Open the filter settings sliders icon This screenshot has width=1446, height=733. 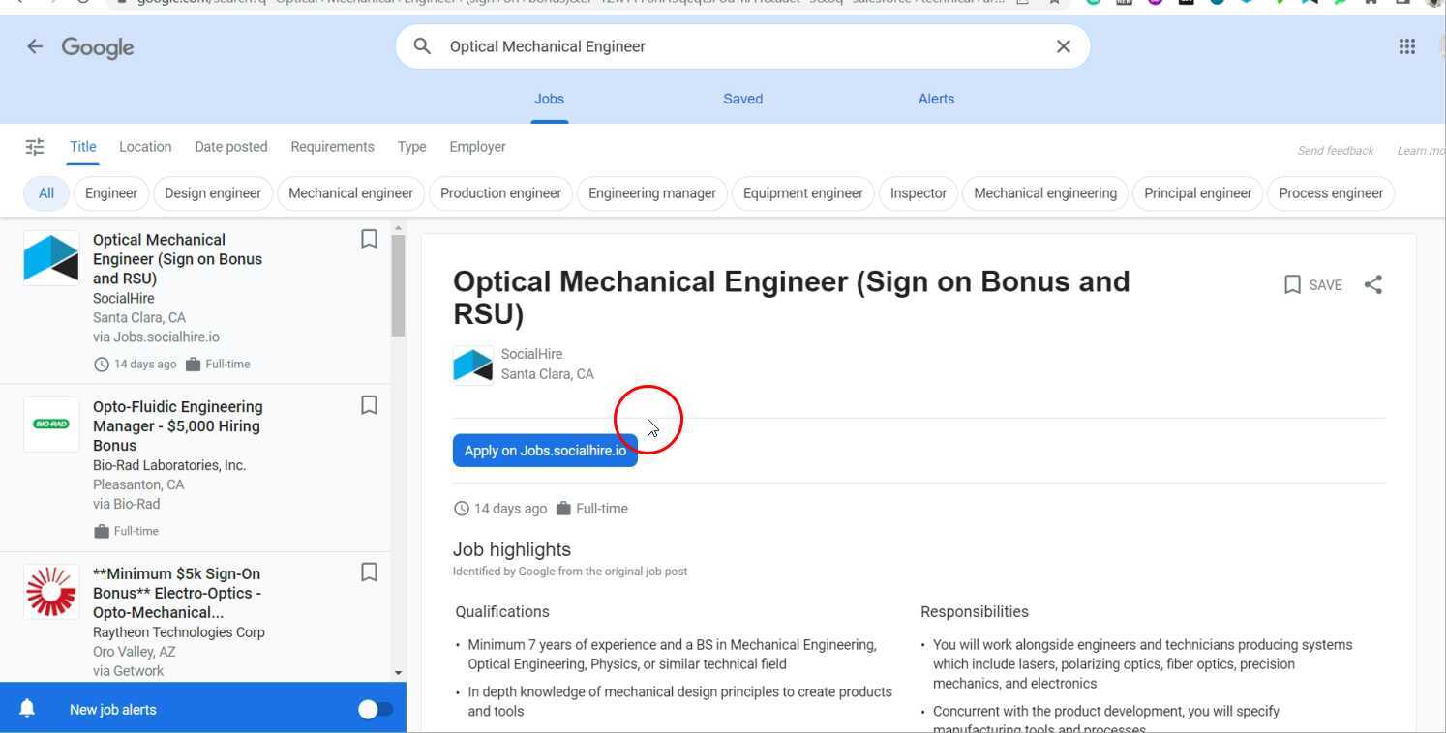[35, 147]
